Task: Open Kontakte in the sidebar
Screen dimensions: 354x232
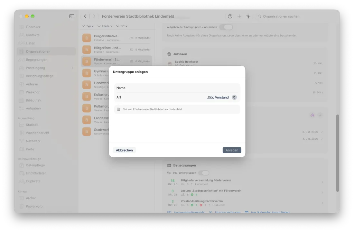Action: [46, 35]
